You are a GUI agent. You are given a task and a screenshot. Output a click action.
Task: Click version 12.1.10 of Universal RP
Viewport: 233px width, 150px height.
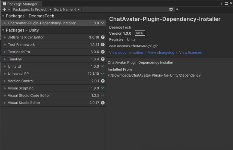[93, 74]
